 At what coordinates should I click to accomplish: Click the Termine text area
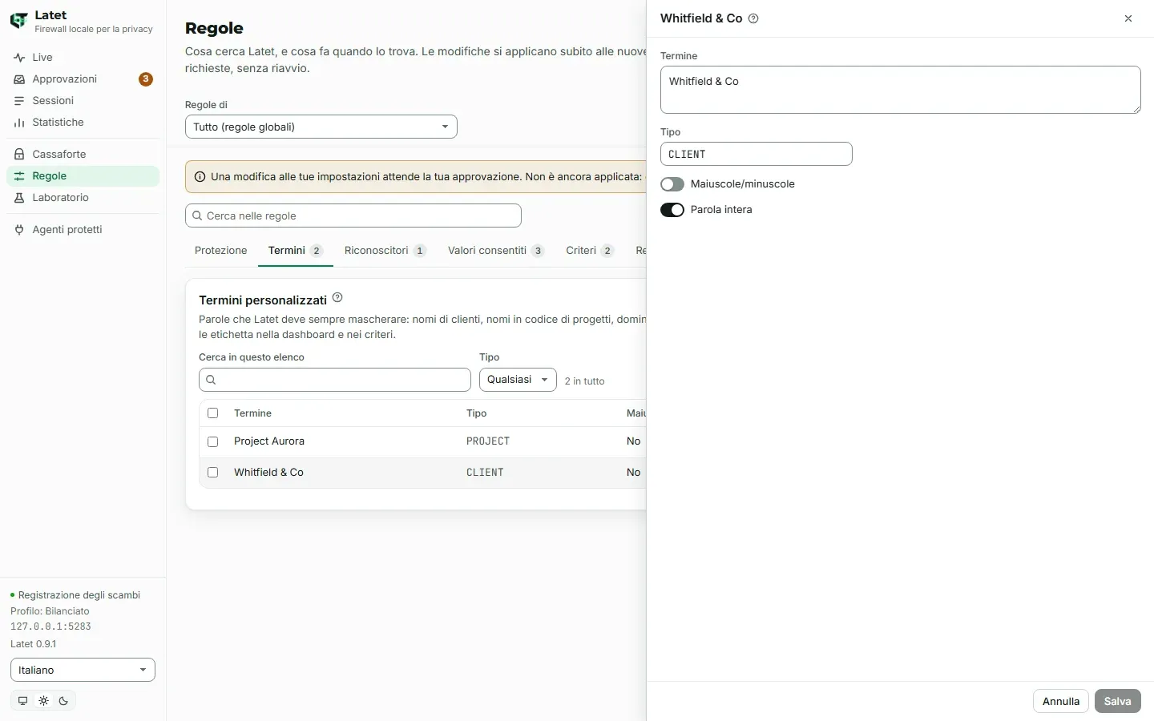[x=901, y=90]
